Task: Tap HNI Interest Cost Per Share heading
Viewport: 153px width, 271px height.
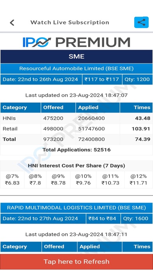Action: point(76,166)
